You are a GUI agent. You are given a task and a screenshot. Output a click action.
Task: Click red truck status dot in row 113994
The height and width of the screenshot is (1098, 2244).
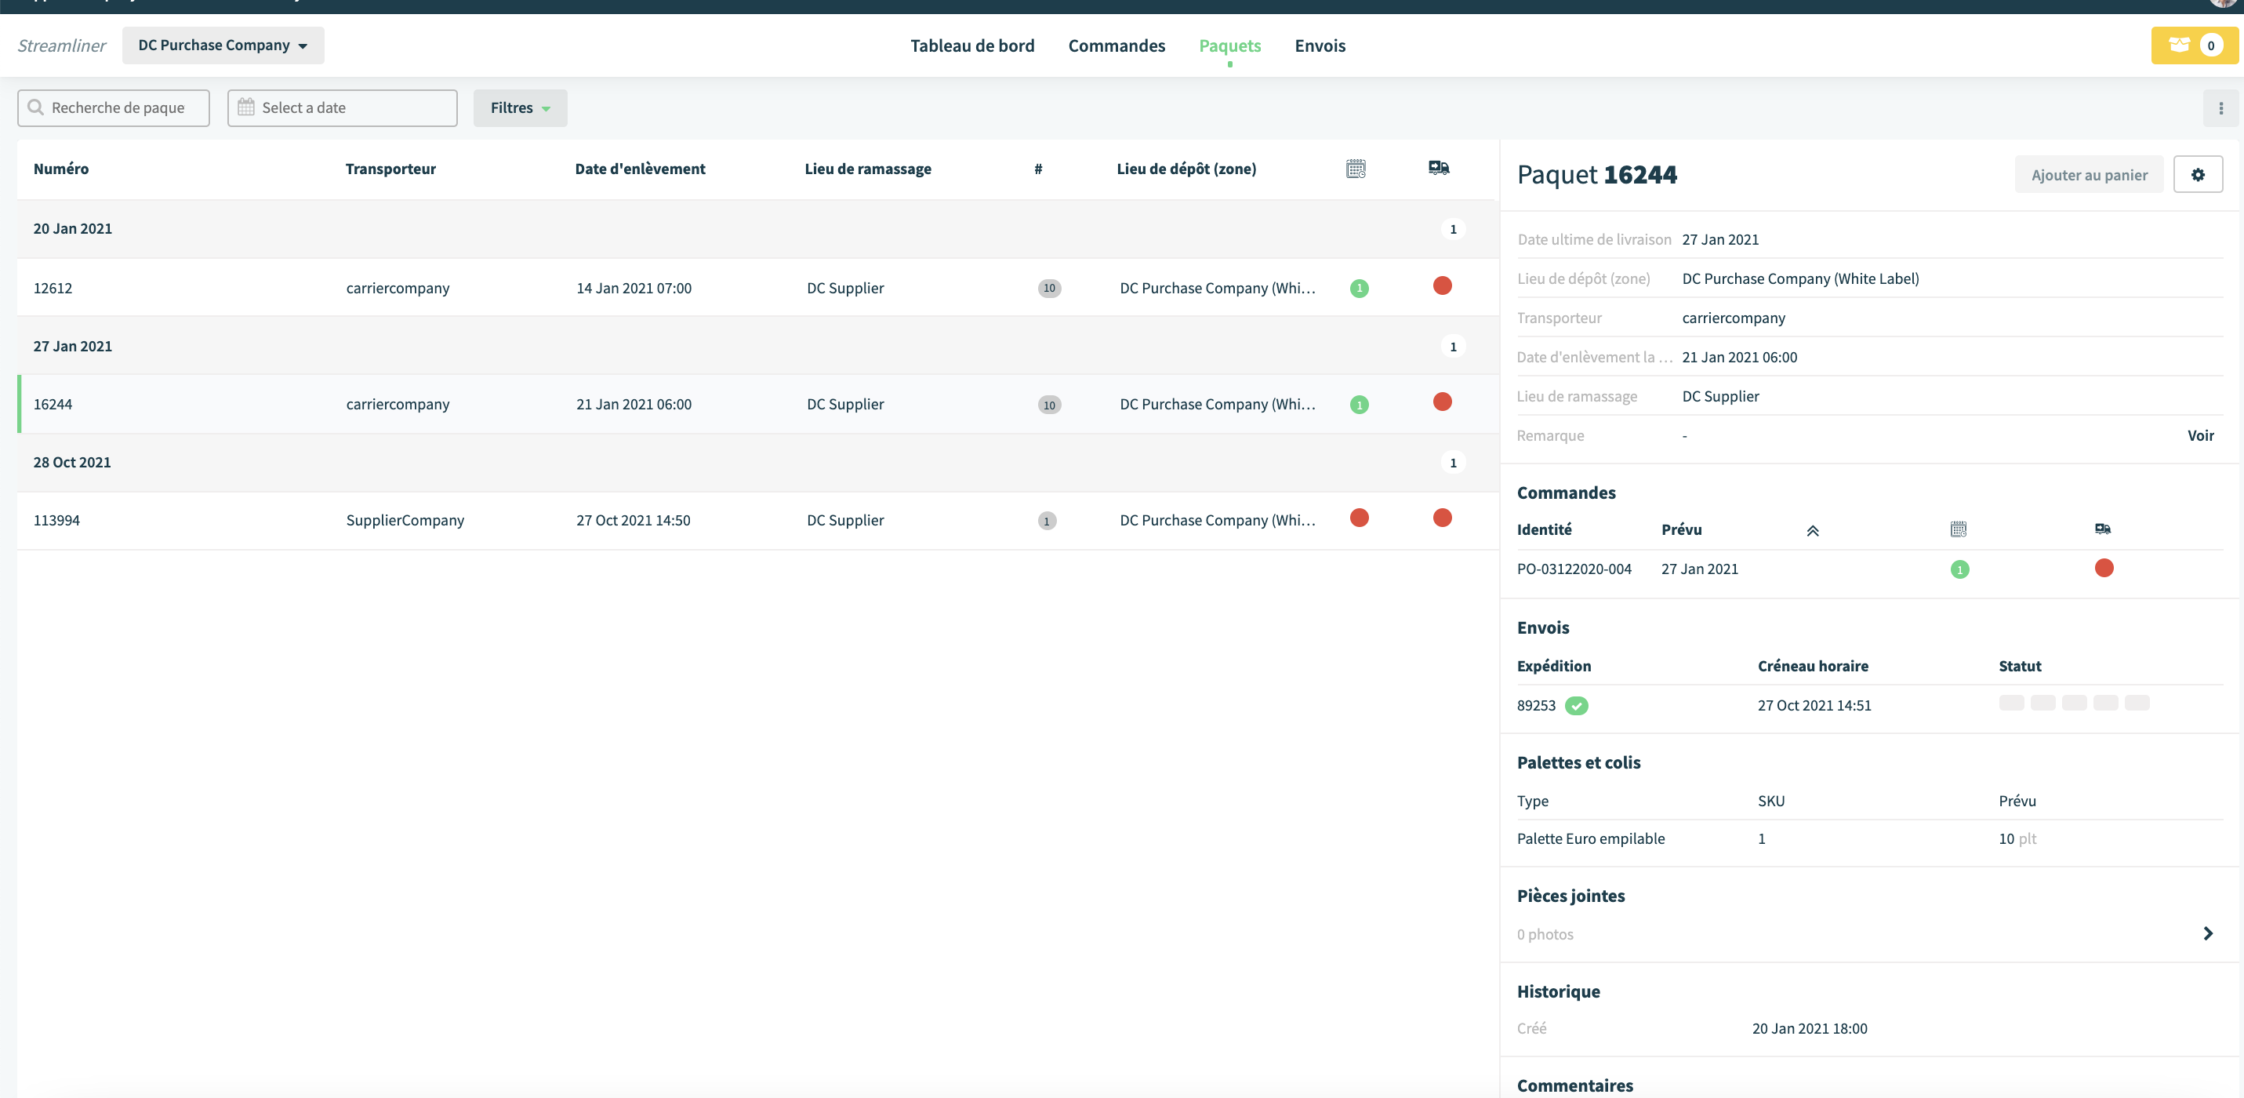pyautogui.click(x=1442, y=518)
